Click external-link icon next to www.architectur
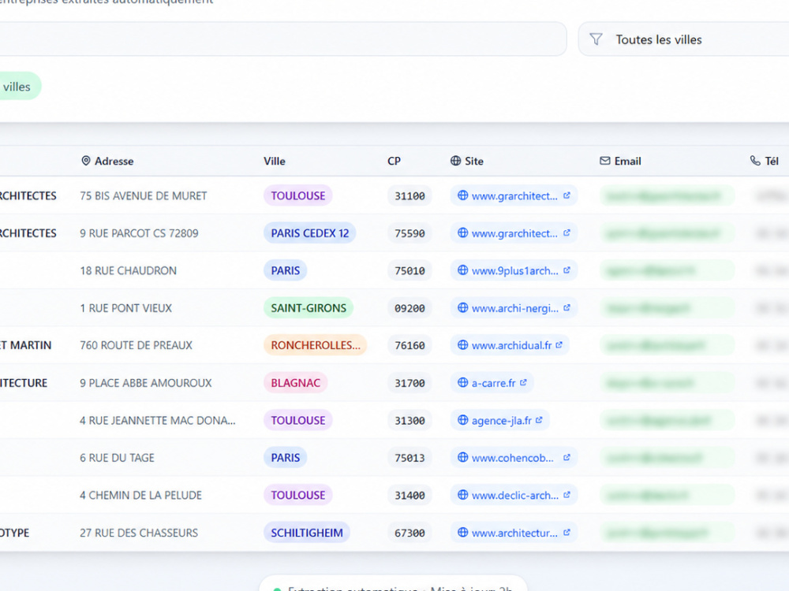 tap(567, 532)
